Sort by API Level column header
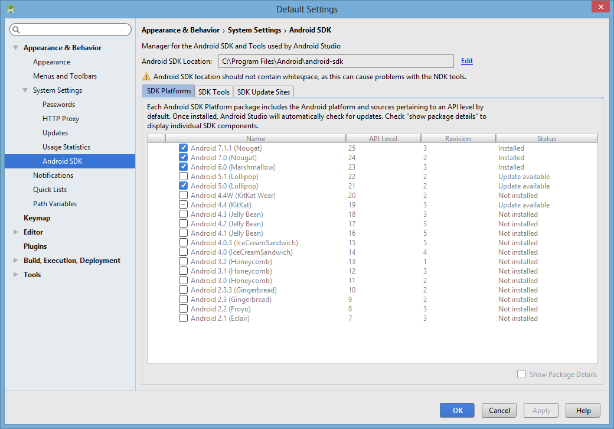Screen dimensions: 614x429 click(383, 138)
